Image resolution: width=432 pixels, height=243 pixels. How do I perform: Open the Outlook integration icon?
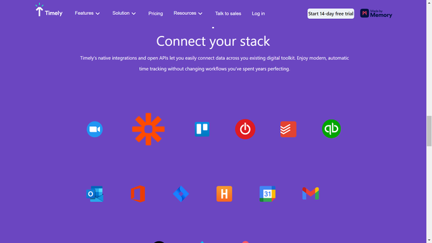94,194
